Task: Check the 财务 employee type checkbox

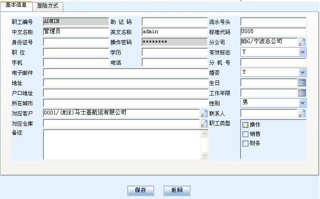Action: point(246,143)
